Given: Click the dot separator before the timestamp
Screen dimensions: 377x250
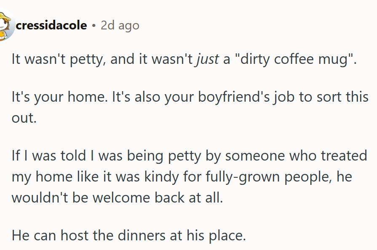Looking at the screenshot, I should 94,26.
